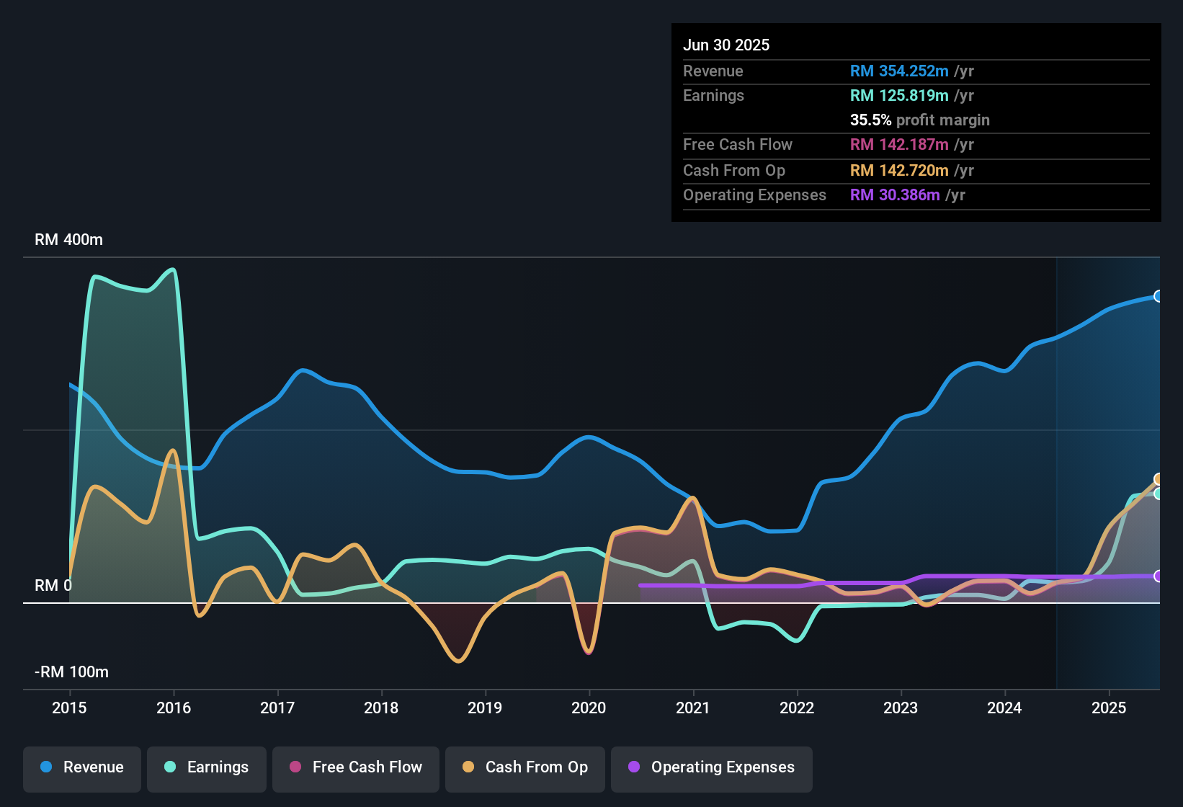Toggle the Revenue series visibility
This screenshot has height=807, width=1183.
pos(81,767)
